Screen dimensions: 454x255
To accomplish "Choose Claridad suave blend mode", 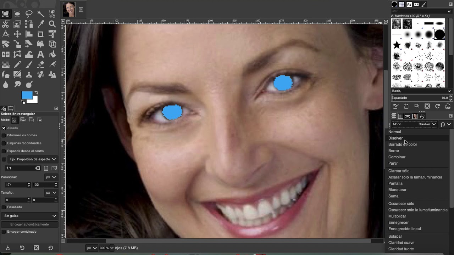I will (x=401, y=243).
